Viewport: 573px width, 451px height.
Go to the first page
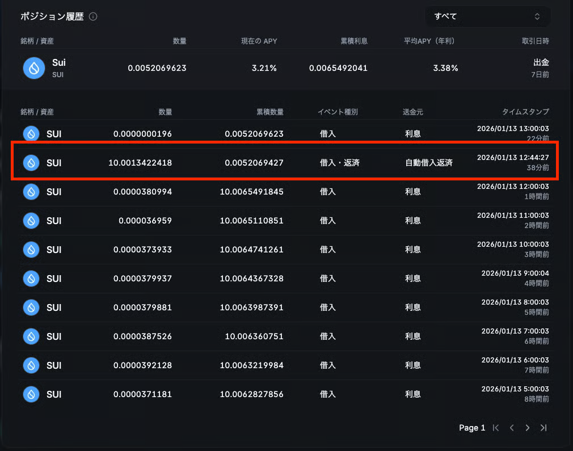(x=496, y=428)
